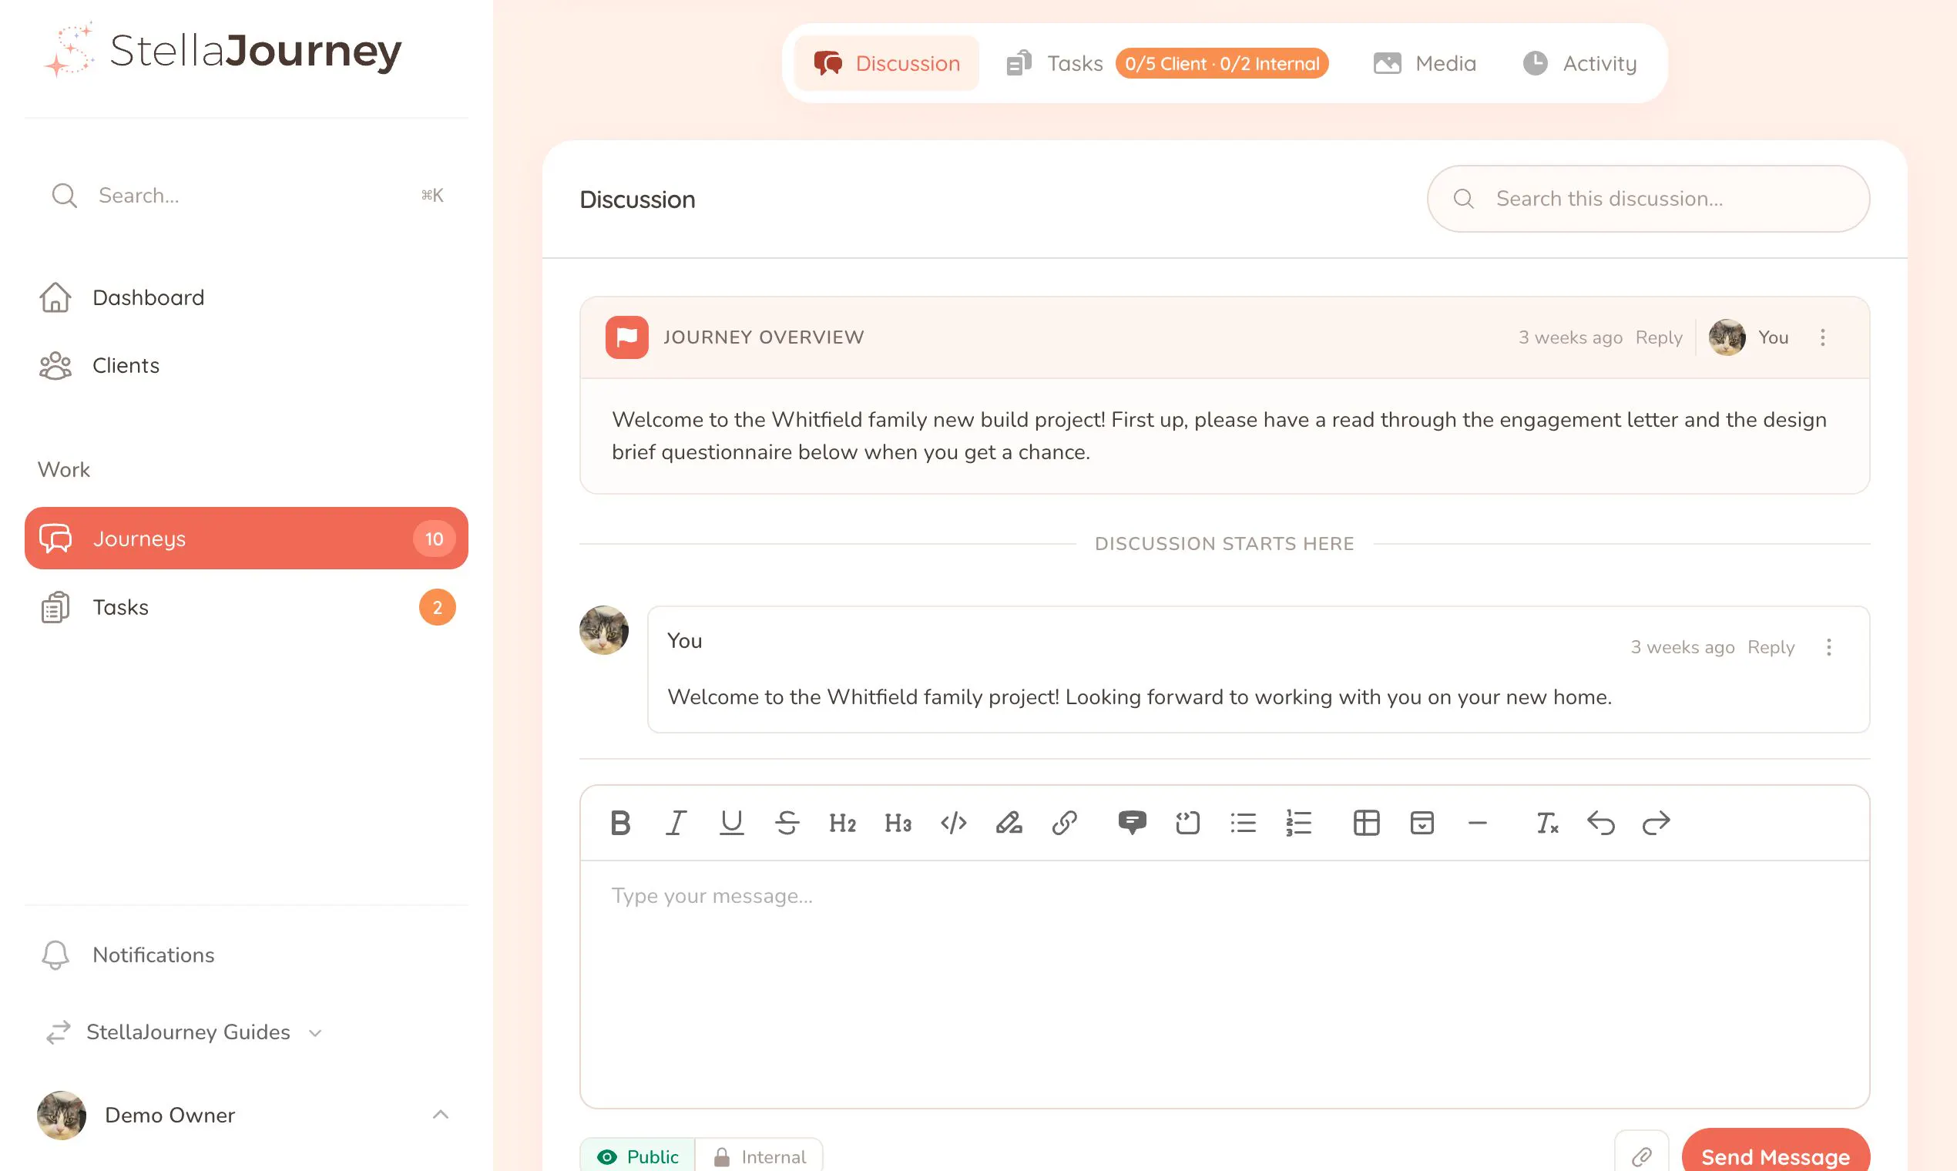The height and width of the screenshot is (1171, 1957).
Task: Apply strikethrough formatting
Action: tap(787, 823)
